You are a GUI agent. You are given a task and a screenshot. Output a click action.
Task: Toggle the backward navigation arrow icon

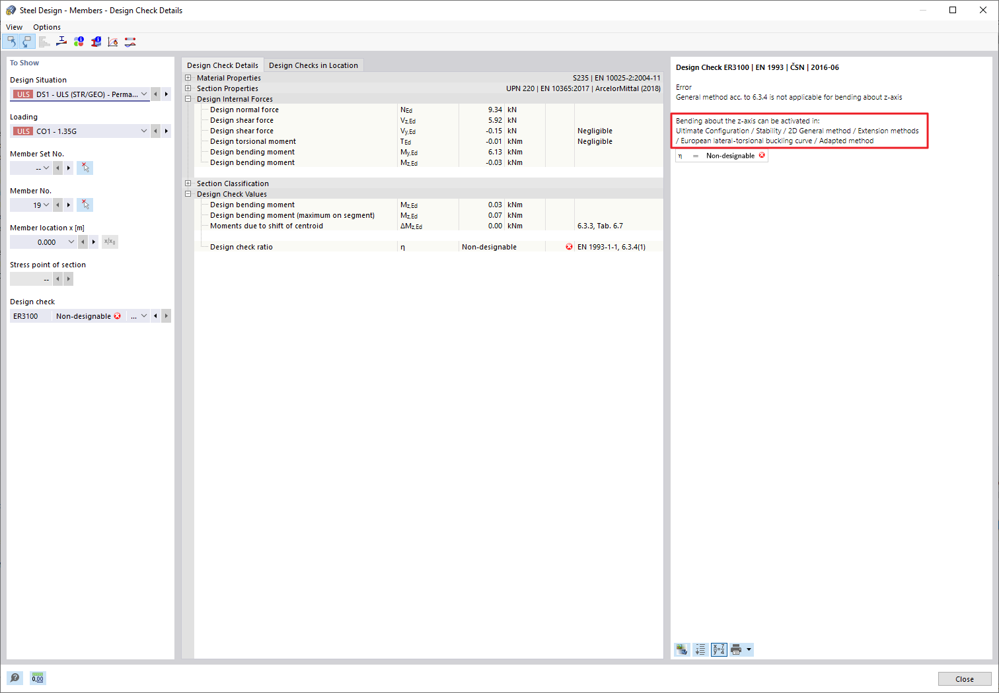(x=11, y=41)
